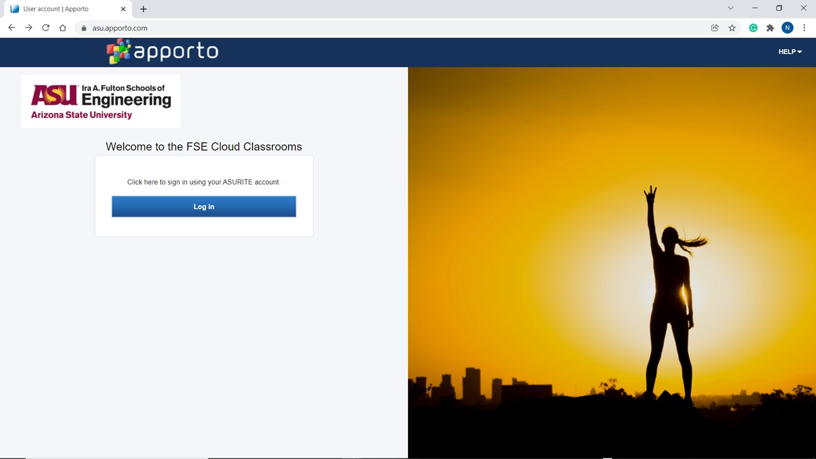Open a new tab with plus button
The image size is (816, 459).
click(143, 9)
